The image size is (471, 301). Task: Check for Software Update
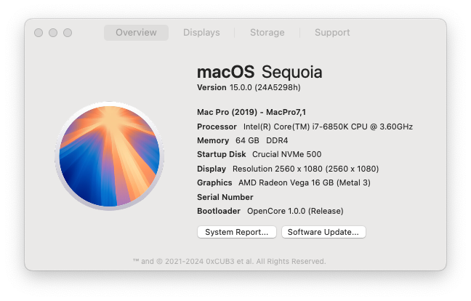[x=323, y=232]
